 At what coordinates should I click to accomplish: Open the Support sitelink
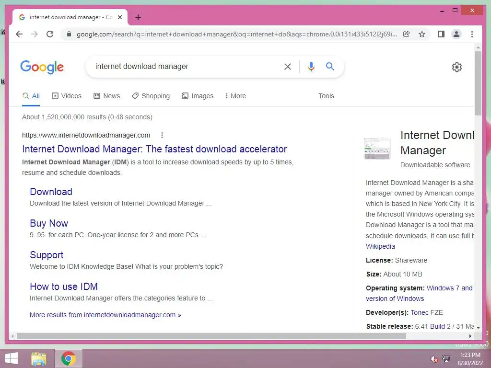coord(47,255)
